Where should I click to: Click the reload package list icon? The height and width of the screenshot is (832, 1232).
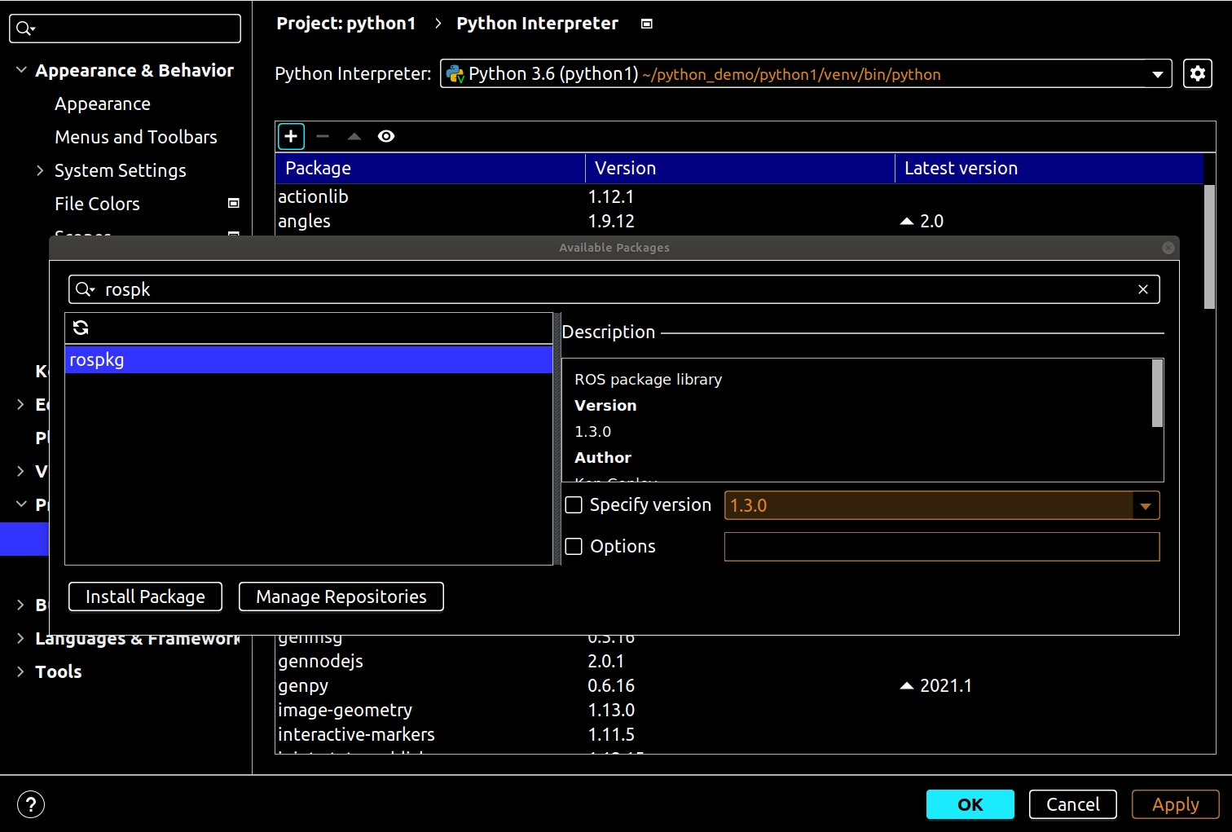(81, 328)
